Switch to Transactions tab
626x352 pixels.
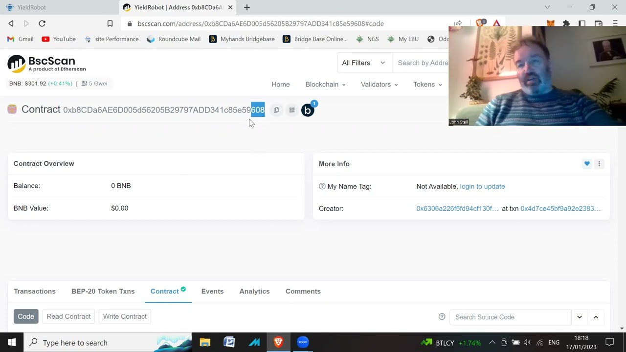35,291
